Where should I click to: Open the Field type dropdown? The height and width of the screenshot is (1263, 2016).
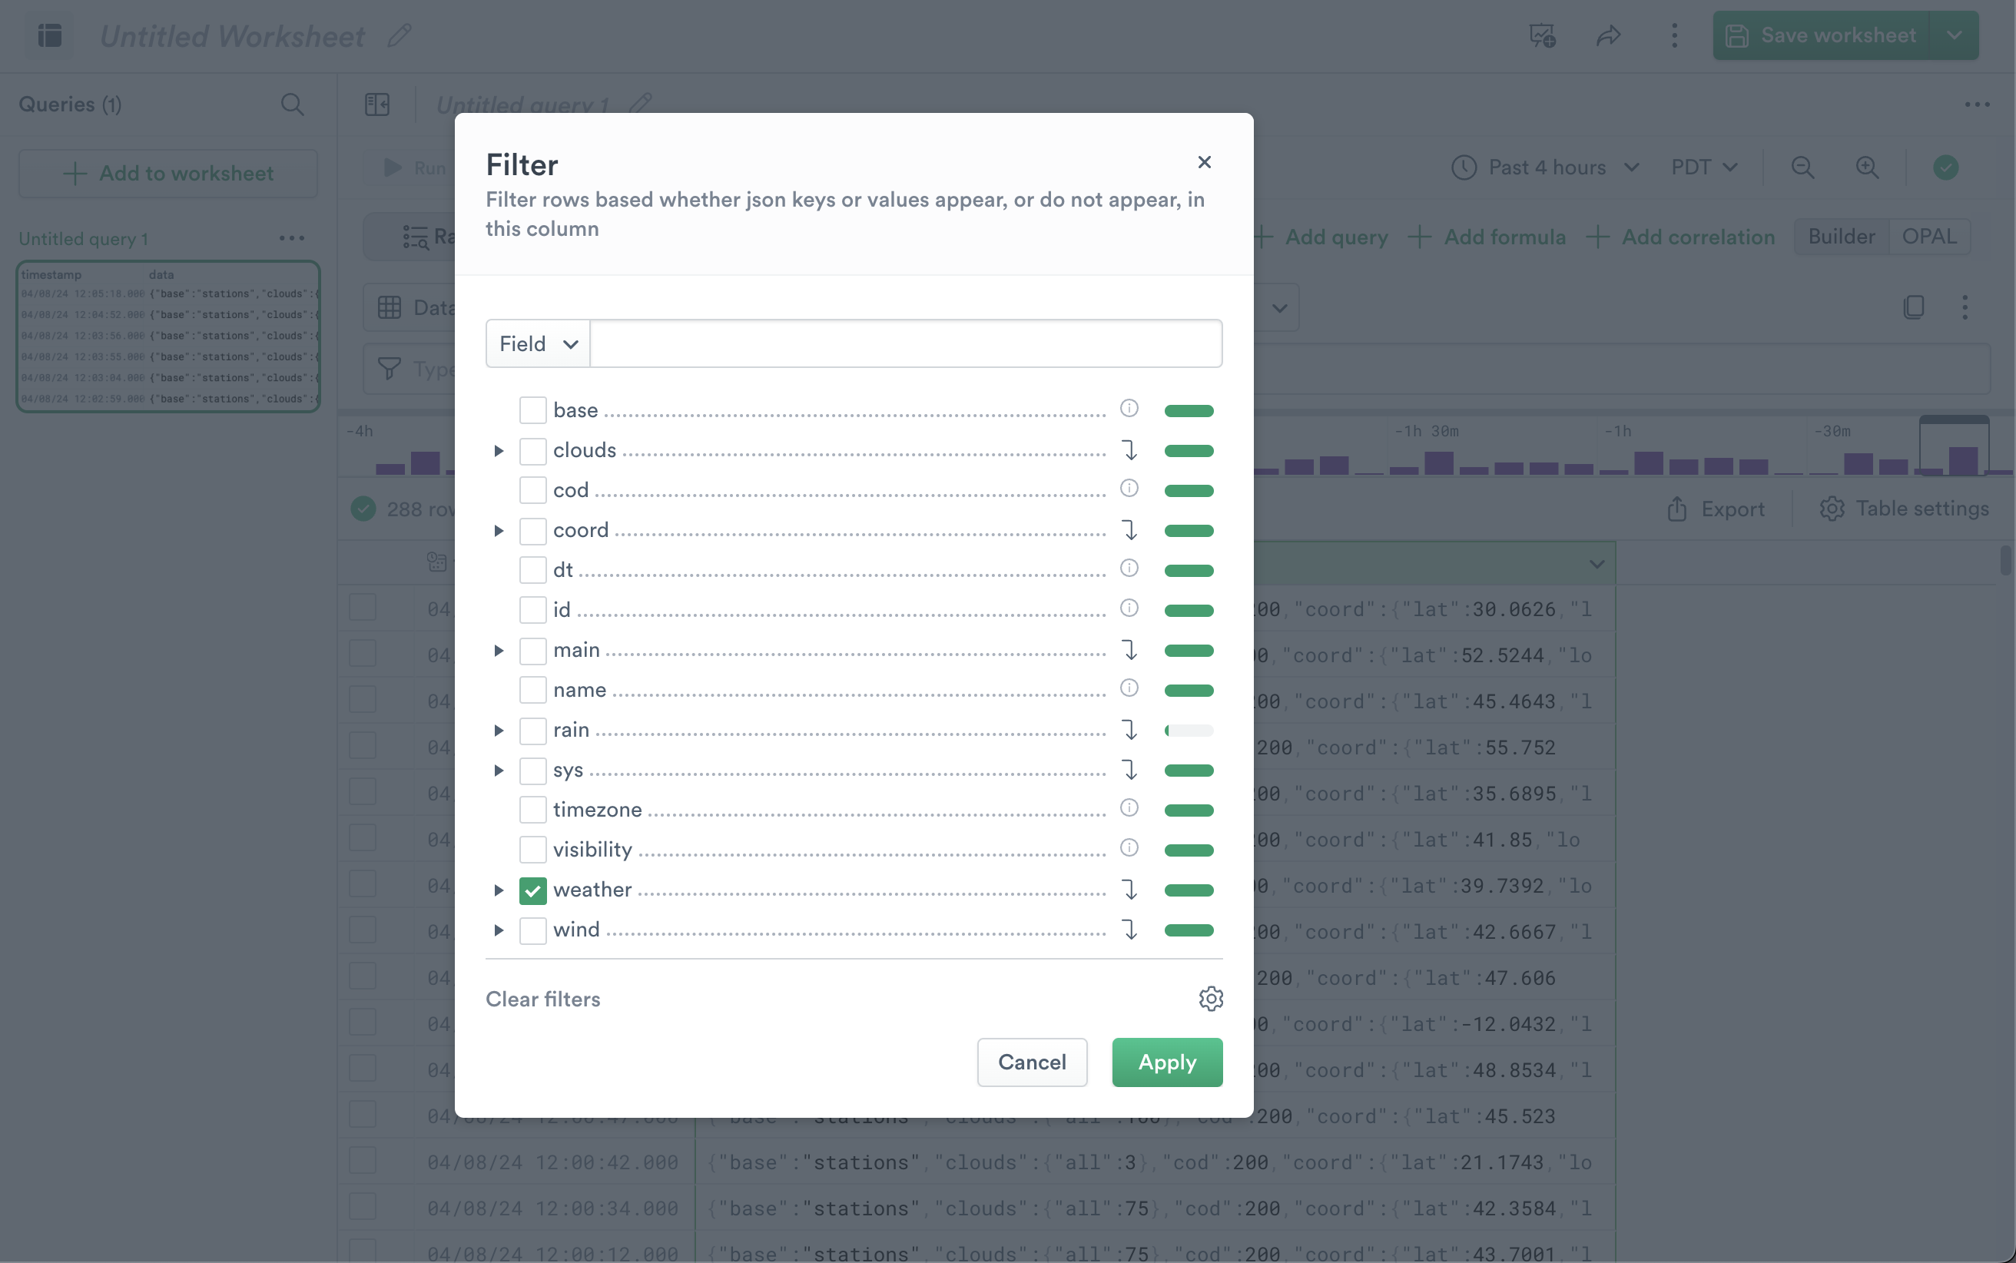538,343
